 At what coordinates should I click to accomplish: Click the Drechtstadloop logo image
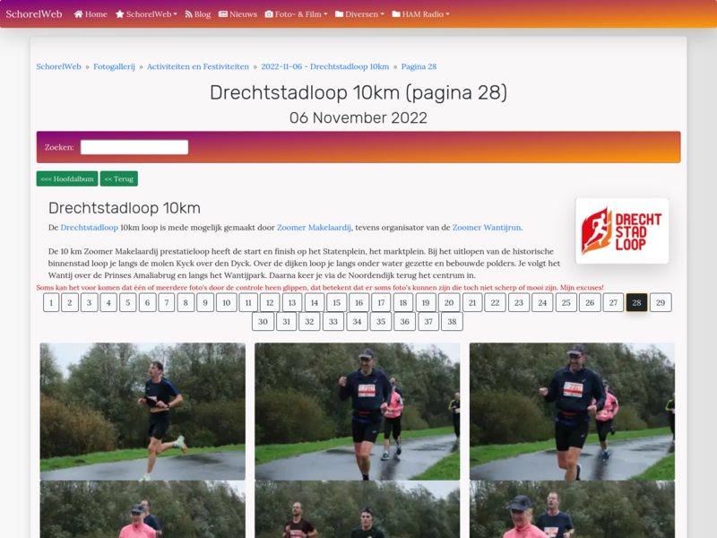coord(622,230)
